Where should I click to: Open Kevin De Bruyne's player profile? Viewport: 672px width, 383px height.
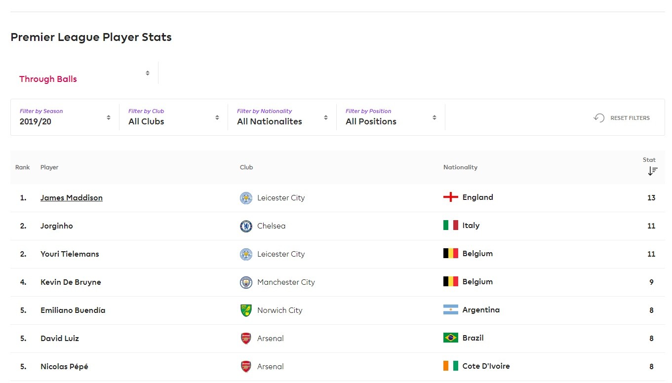tap(71, 282)
